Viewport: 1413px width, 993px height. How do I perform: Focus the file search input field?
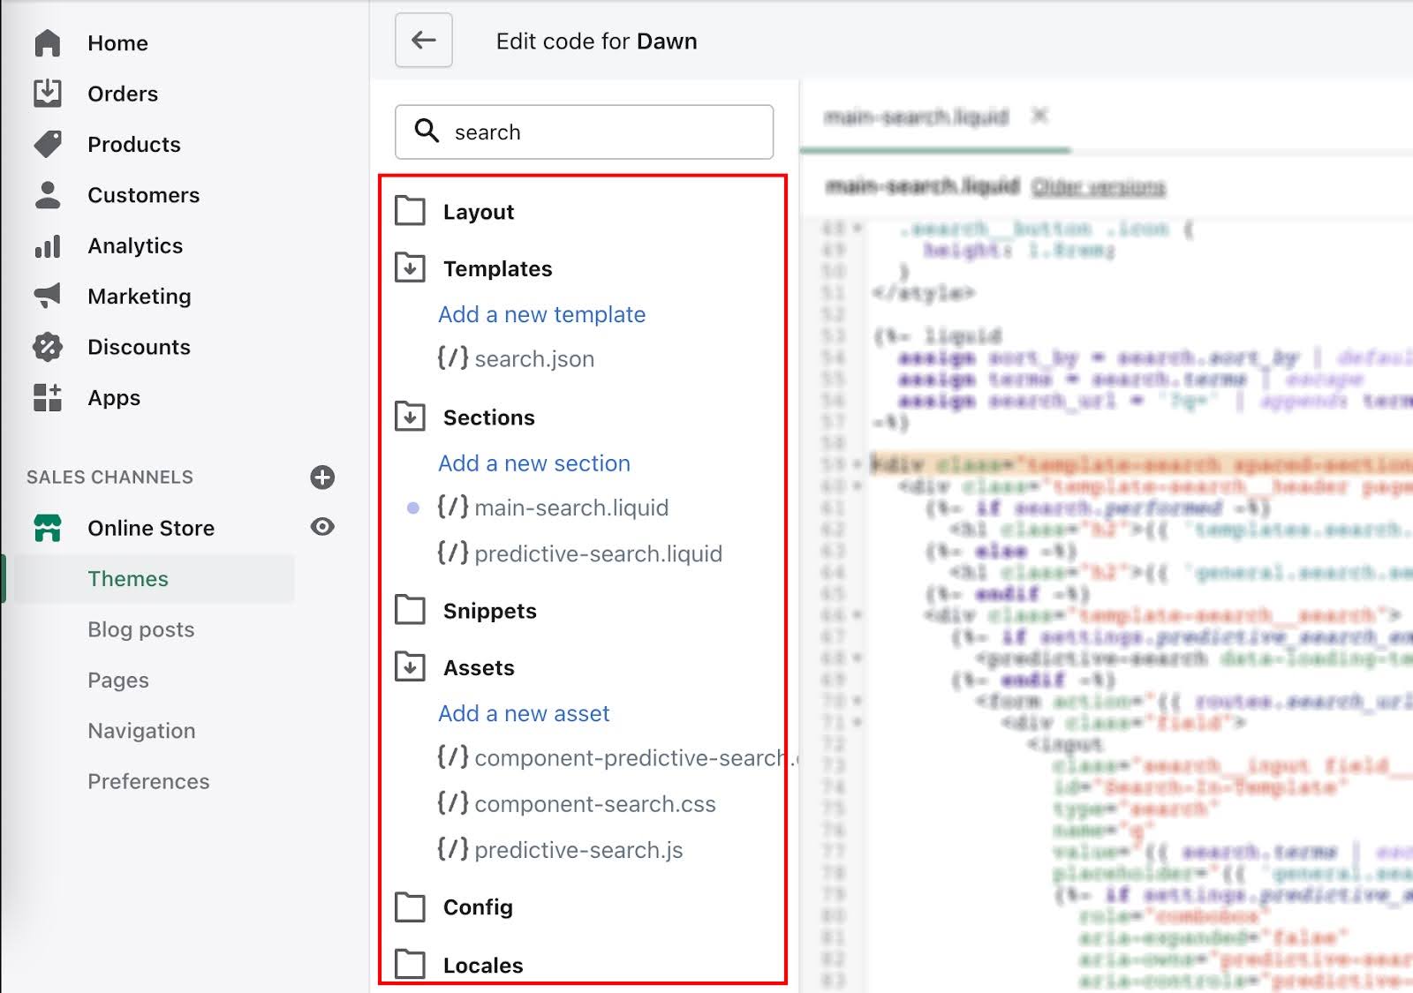point(584,132)
